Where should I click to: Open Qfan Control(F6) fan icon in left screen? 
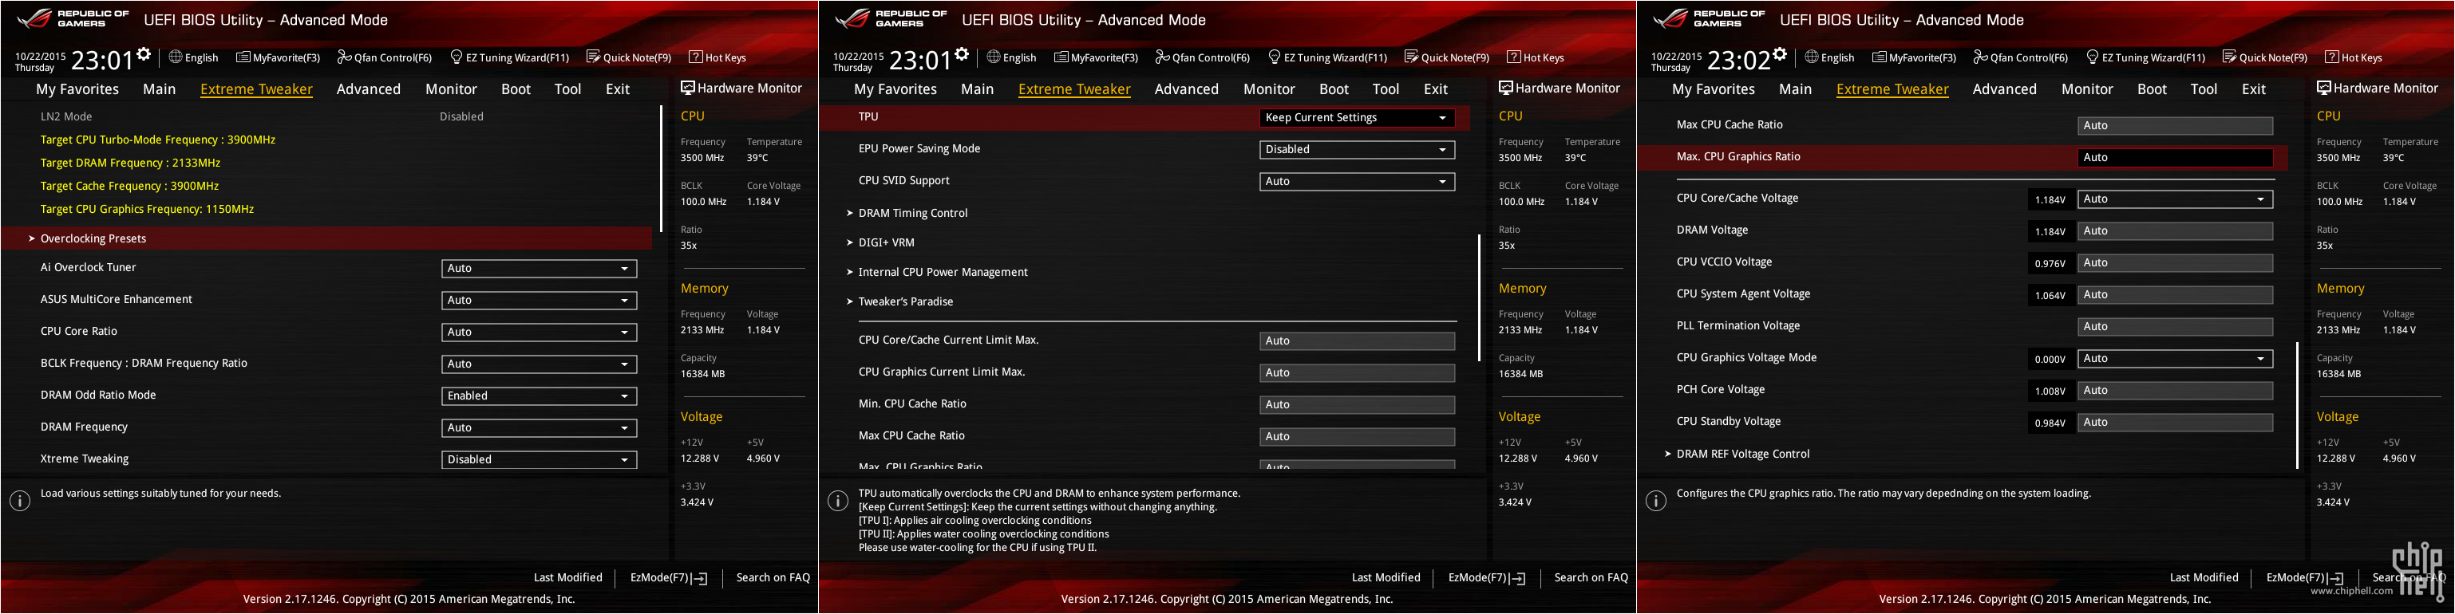point(344,57)
